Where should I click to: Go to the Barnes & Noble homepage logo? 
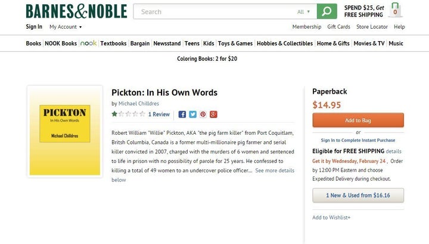(76, 11)
